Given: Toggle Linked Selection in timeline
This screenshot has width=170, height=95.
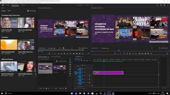Looking at the screenshot, I should 82,61.
